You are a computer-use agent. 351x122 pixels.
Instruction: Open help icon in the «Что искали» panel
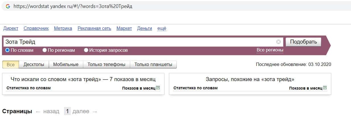click(158, 88)
